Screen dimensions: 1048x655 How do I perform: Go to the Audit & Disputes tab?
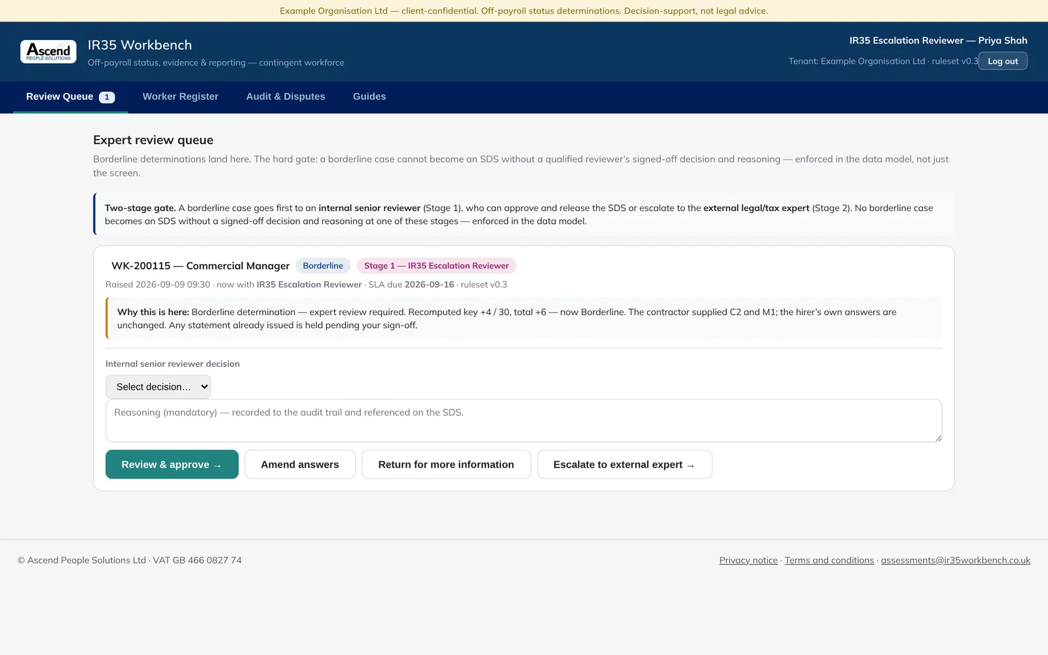tap(286, 97)
